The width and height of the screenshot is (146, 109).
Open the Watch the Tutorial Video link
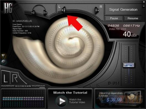tap(77, 101)
